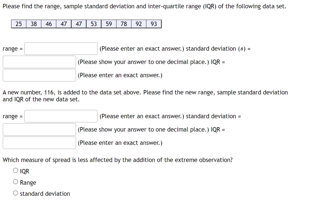Select the IQR radio button
Image resolution: width=318 pixels, height=203 pixels.
tap(16, 170)
